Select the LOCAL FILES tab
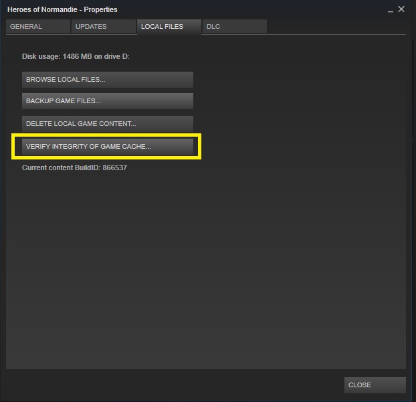The height and width of the screenshot is (402, 416). click(169, 27)
